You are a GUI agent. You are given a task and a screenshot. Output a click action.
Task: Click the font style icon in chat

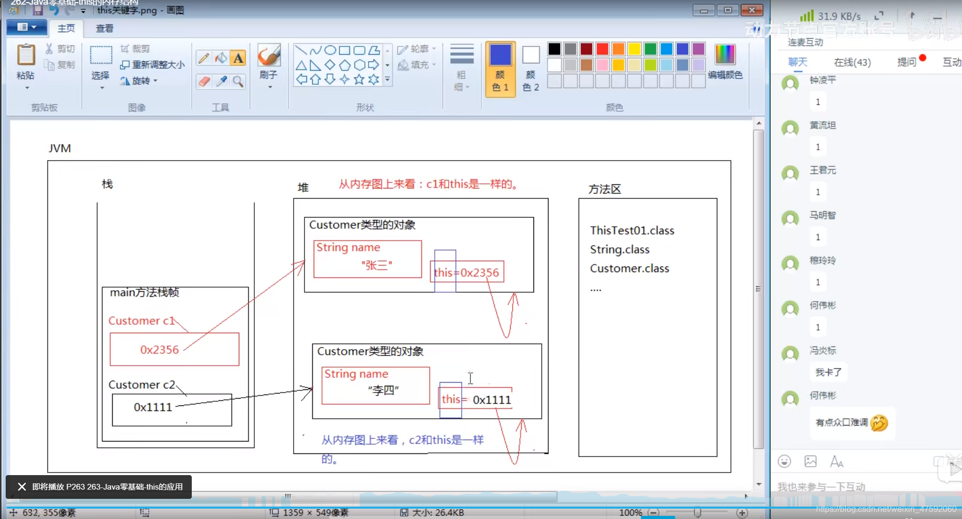click(x=836, y=461)
